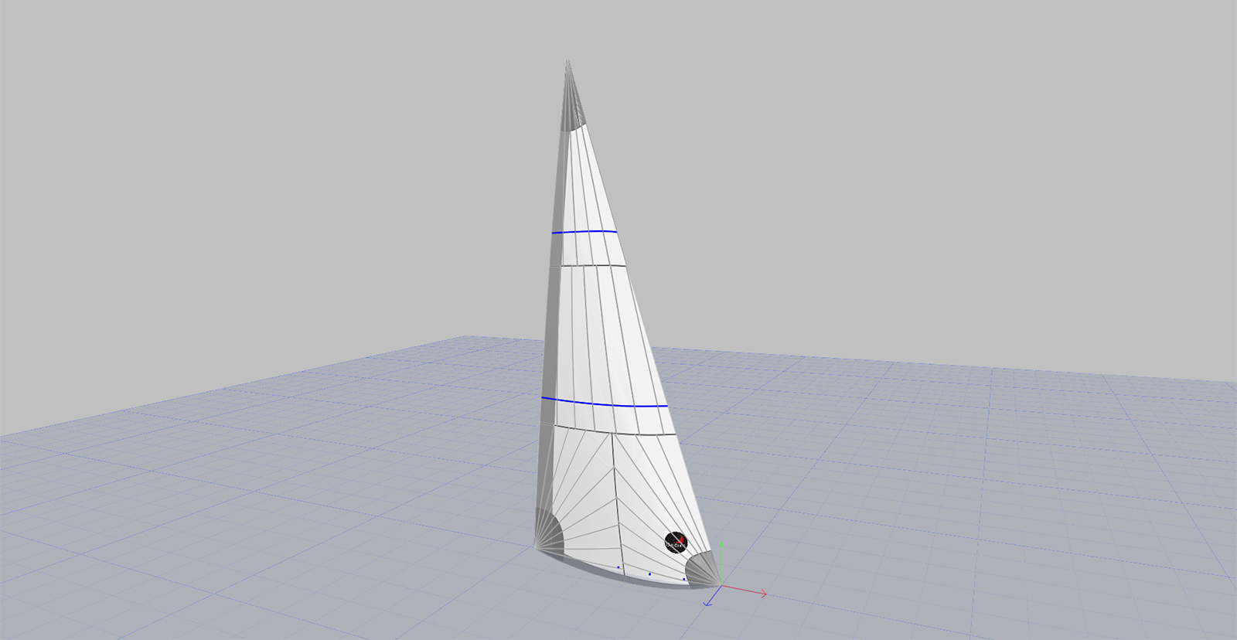
Task: Click the origin point of the axis gizmo
Action: pyautogui.click(x=721, y=585)
